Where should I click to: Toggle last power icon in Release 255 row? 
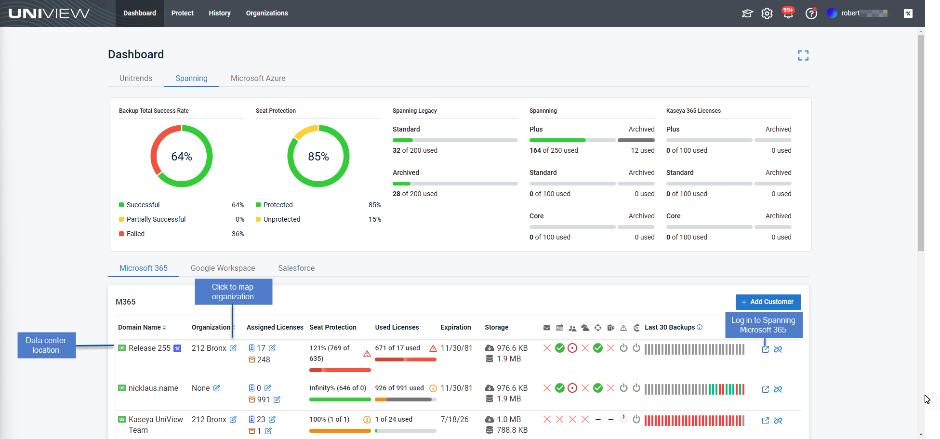(636, 347)
